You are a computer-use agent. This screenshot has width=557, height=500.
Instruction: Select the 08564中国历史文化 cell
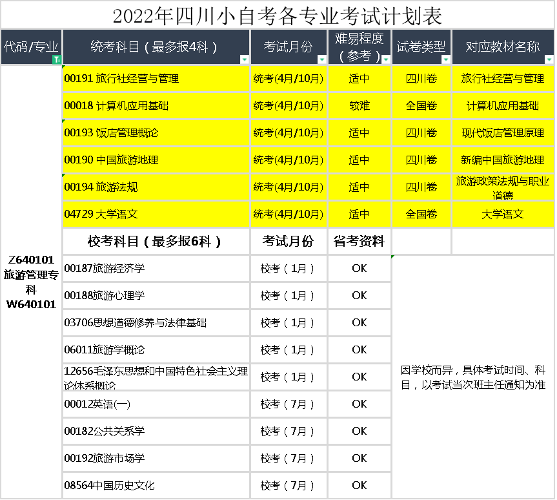click(156, 485)
